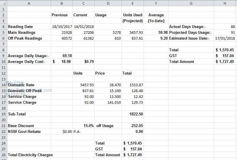Select the Base Discount 15.0% cell

[83, 125]
